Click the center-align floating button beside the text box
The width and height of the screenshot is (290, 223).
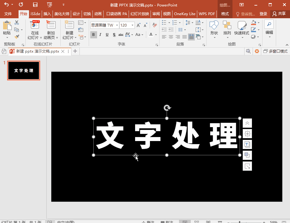pyautogui.click(x=247, y=134)
